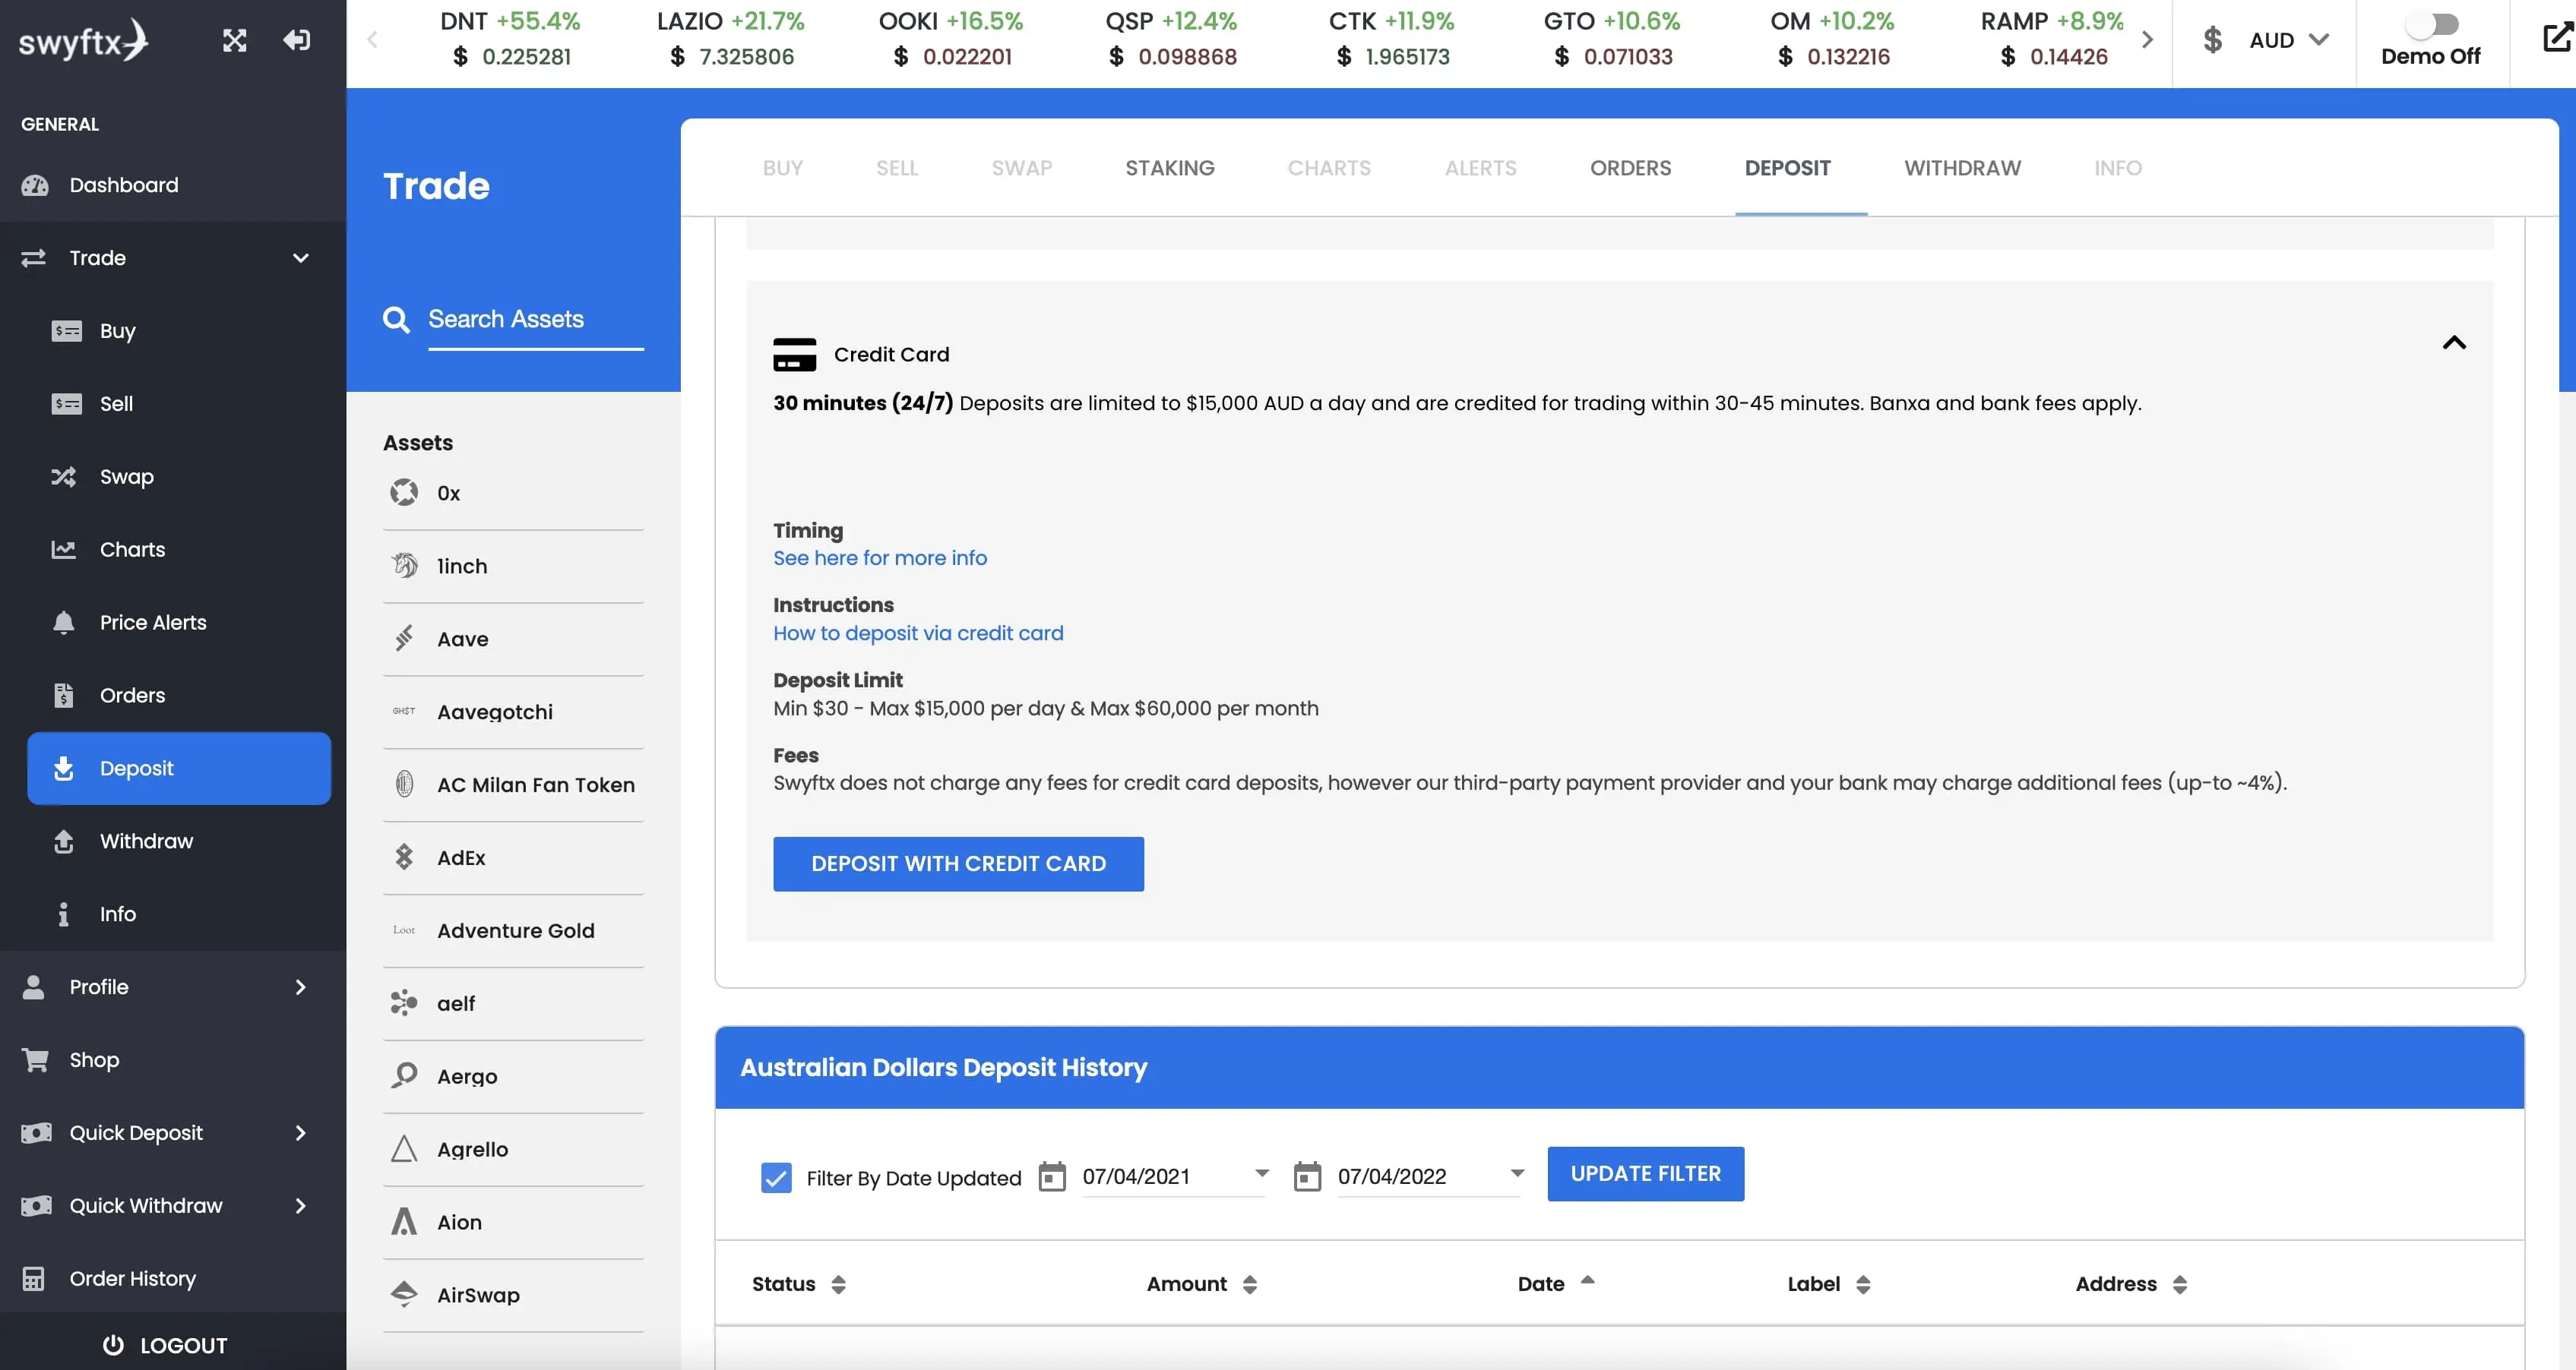2576x1370 pixels.
Task: Select the Agrello asset
Action: click(513, 1151)
